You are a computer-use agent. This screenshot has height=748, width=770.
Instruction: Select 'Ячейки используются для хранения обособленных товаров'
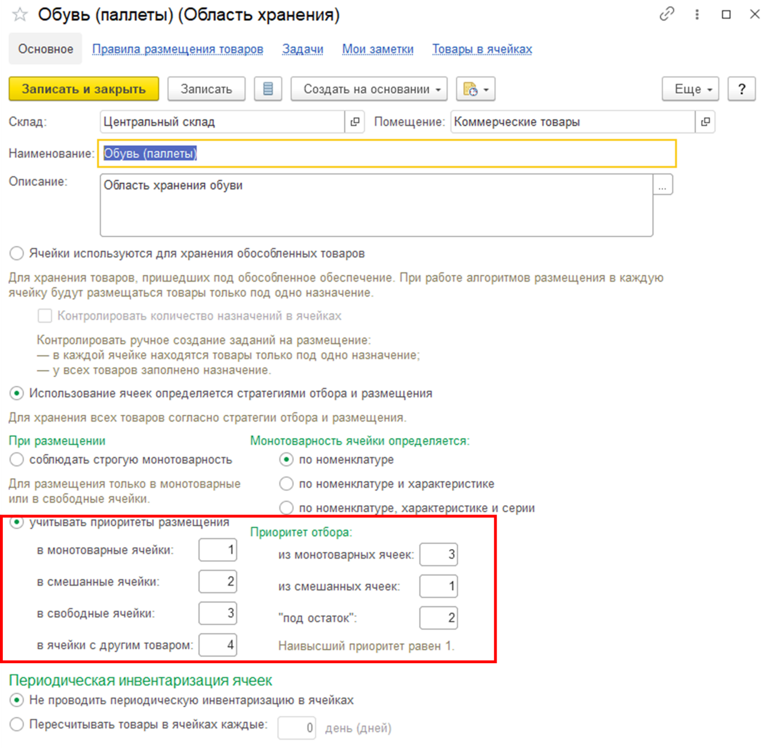[x=17, y=254]
